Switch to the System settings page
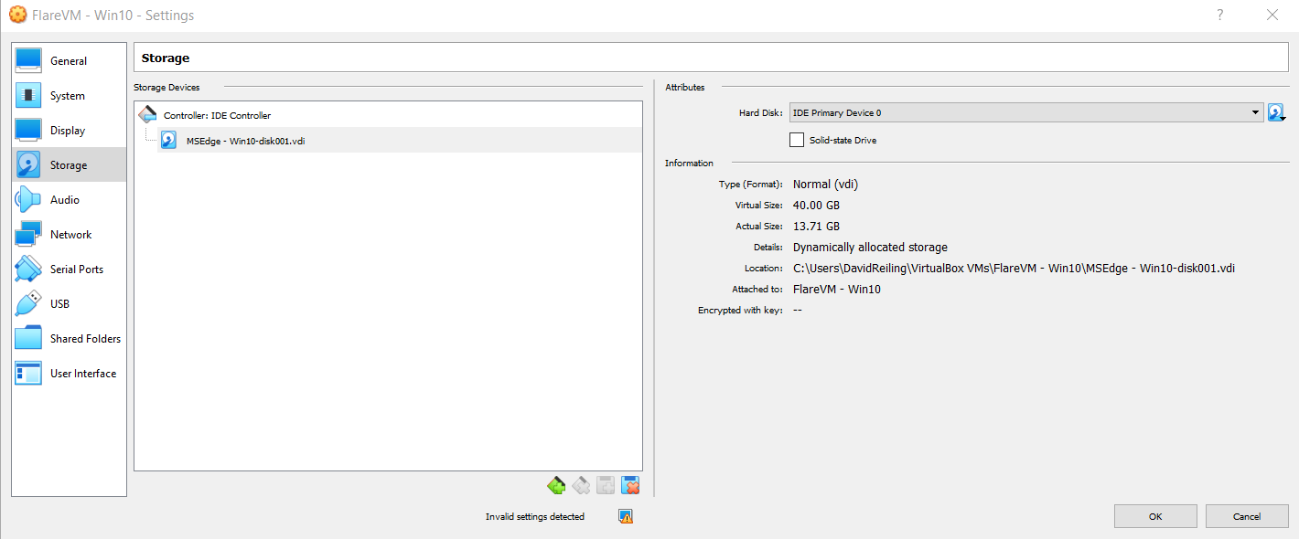 point(67,96)
